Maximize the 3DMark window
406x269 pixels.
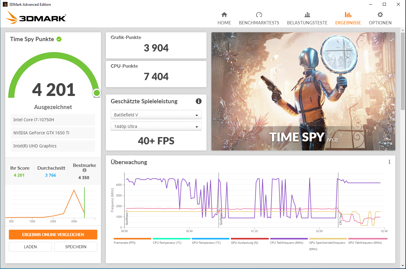tap(384, 4)
